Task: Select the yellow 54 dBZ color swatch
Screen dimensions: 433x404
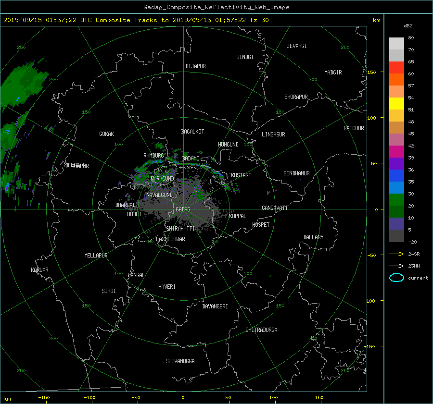Action: pos(396,103)
